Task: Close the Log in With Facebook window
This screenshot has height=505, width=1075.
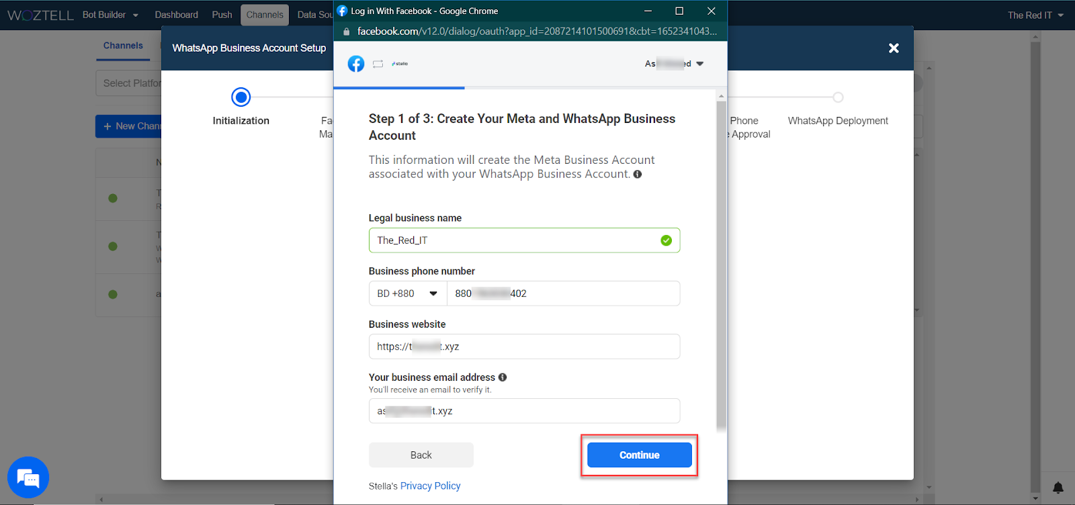Action: click(712, 11)
